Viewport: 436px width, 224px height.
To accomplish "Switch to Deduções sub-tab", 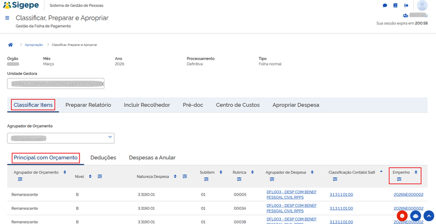I will (103, 158).
